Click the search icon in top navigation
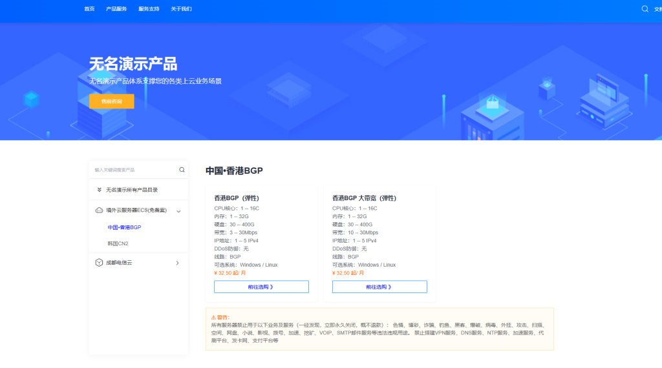 click(645, 9)
